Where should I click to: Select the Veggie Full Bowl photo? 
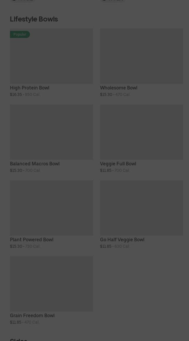point(141,132)
